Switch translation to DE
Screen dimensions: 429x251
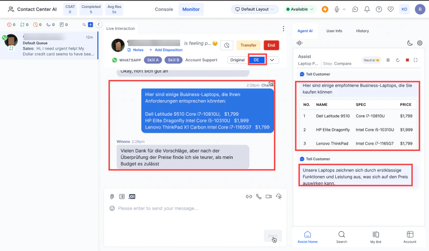[x=256, y=60]
